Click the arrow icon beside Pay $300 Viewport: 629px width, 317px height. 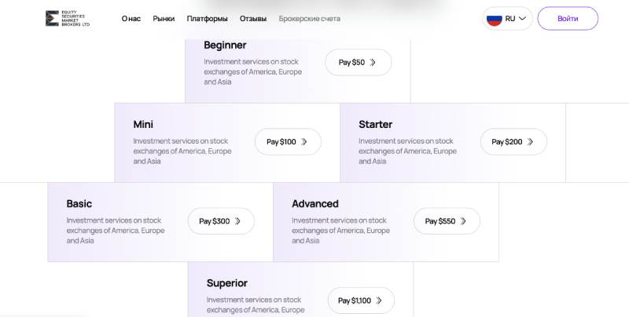tap(237, 221)
